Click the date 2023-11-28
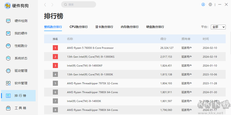This screenshot has height=115, width=231. click(210, 83)
